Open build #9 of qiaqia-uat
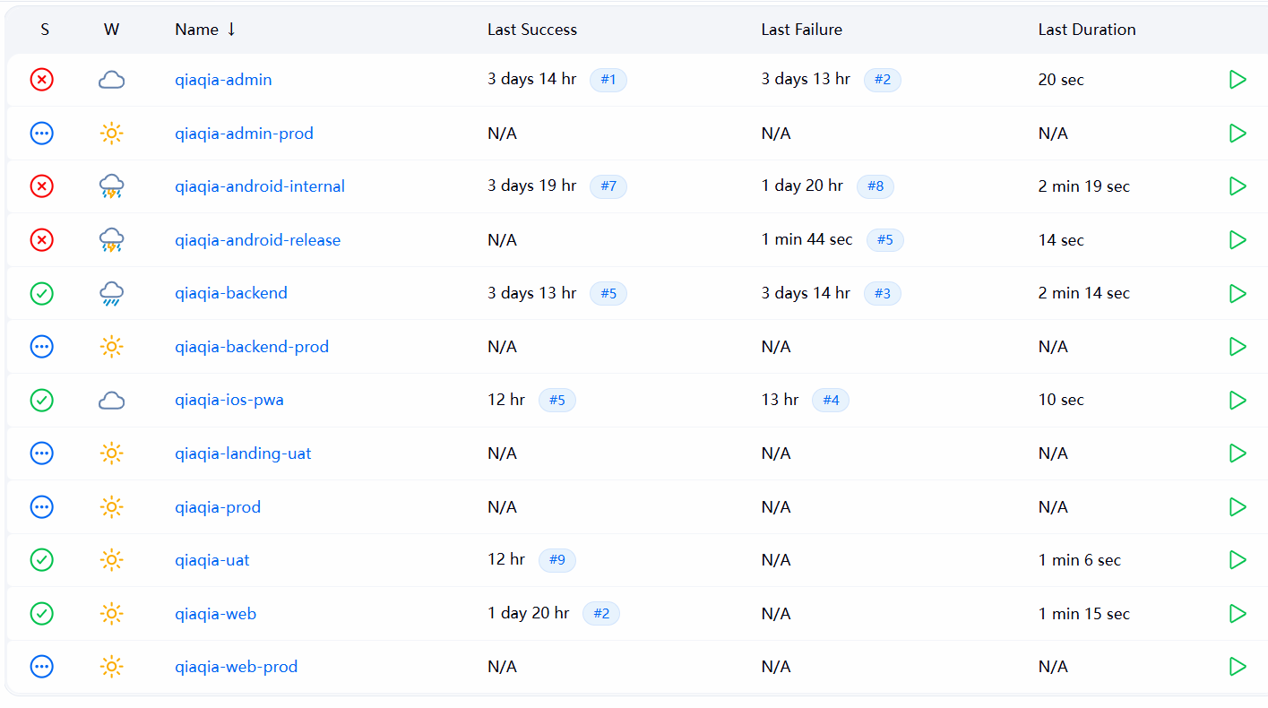 (x=557, y=560)
